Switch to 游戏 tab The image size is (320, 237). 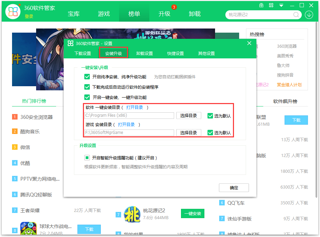(104, 14)
